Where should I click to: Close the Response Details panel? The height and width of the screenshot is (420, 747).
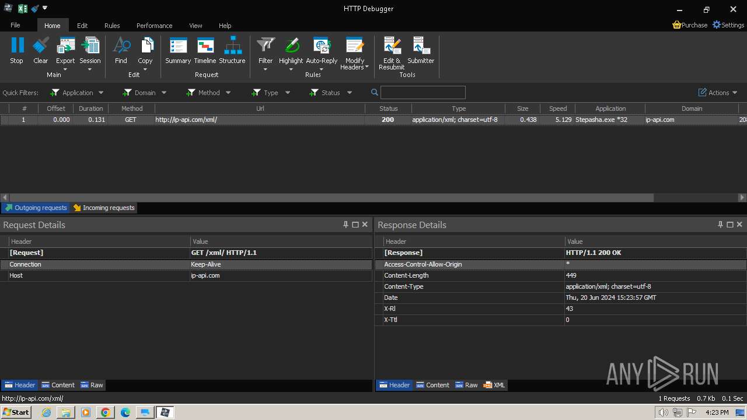(739, 225)
